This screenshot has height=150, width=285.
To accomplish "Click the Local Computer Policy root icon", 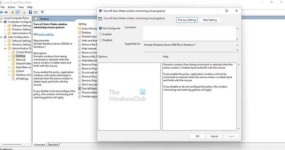I will pos(2,18).
